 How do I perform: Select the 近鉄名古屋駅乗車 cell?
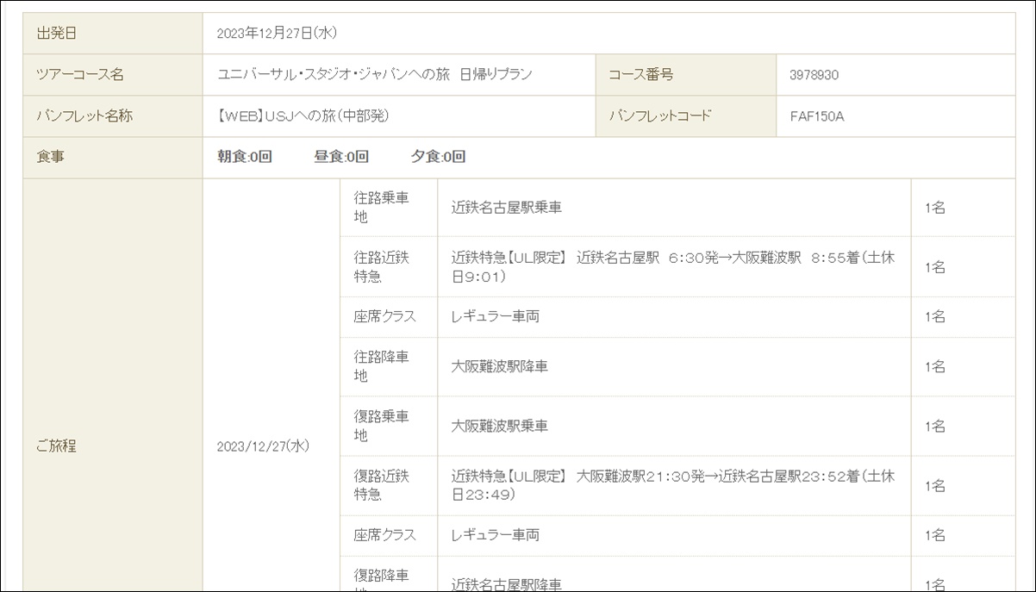[674, 208]
